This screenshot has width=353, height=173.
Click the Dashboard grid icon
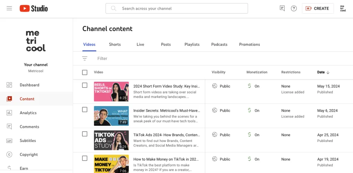(x=9, y=85)
